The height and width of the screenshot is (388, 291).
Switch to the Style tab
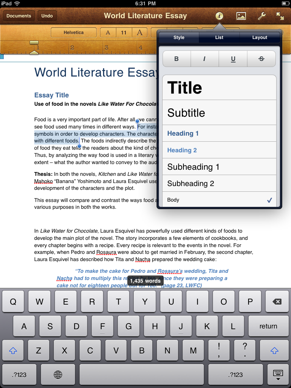pos(179,38)
